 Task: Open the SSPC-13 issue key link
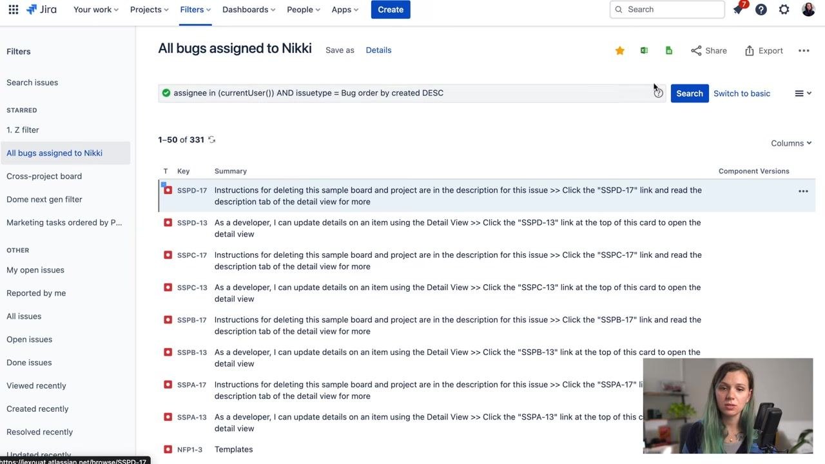point(192,288)
